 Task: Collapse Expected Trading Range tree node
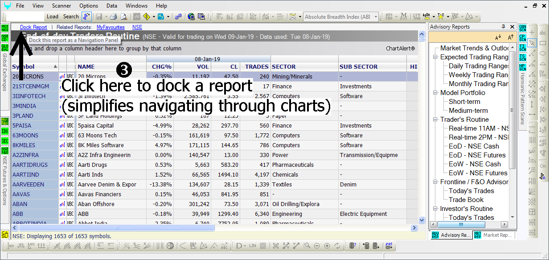pos(435,57)
